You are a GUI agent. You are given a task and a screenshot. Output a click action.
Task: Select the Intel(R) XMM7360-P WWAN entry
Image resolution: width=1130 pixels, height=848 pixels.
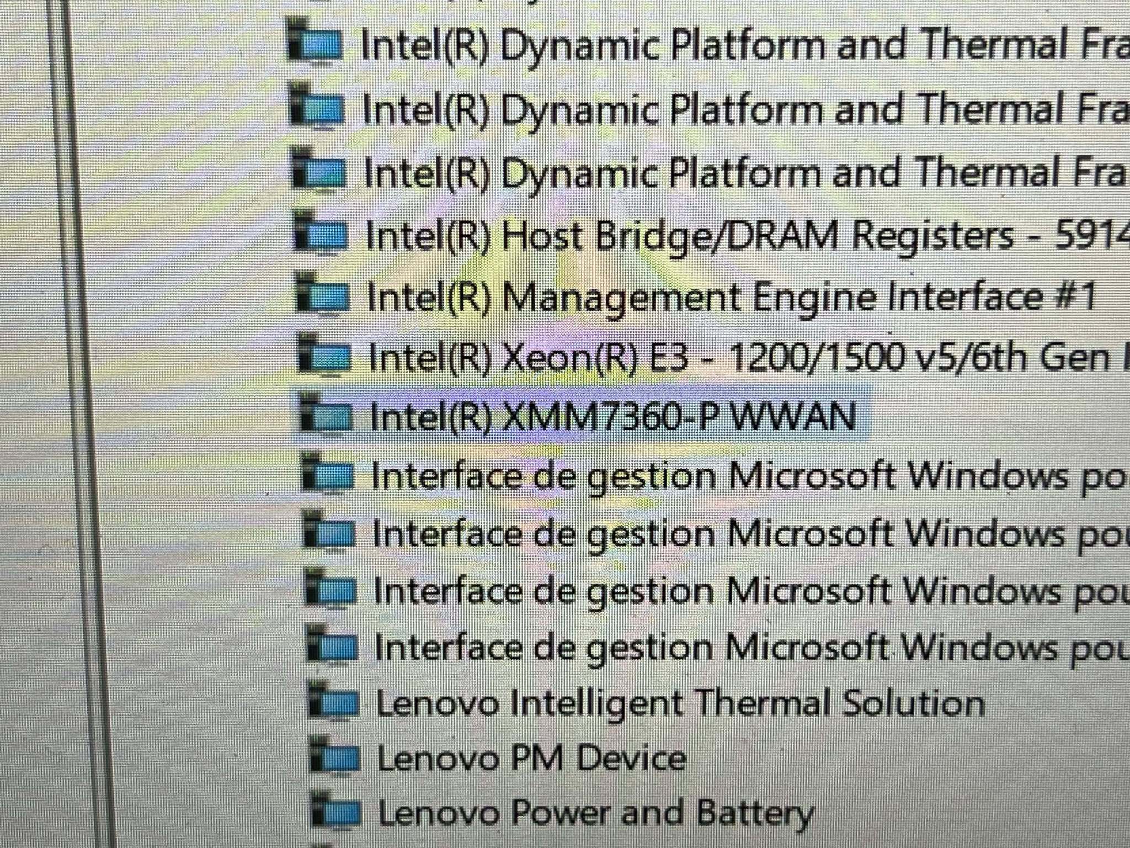[x=612, y=416]
